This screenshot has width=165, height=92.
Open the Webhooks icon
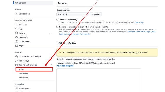tap(16, 37)
